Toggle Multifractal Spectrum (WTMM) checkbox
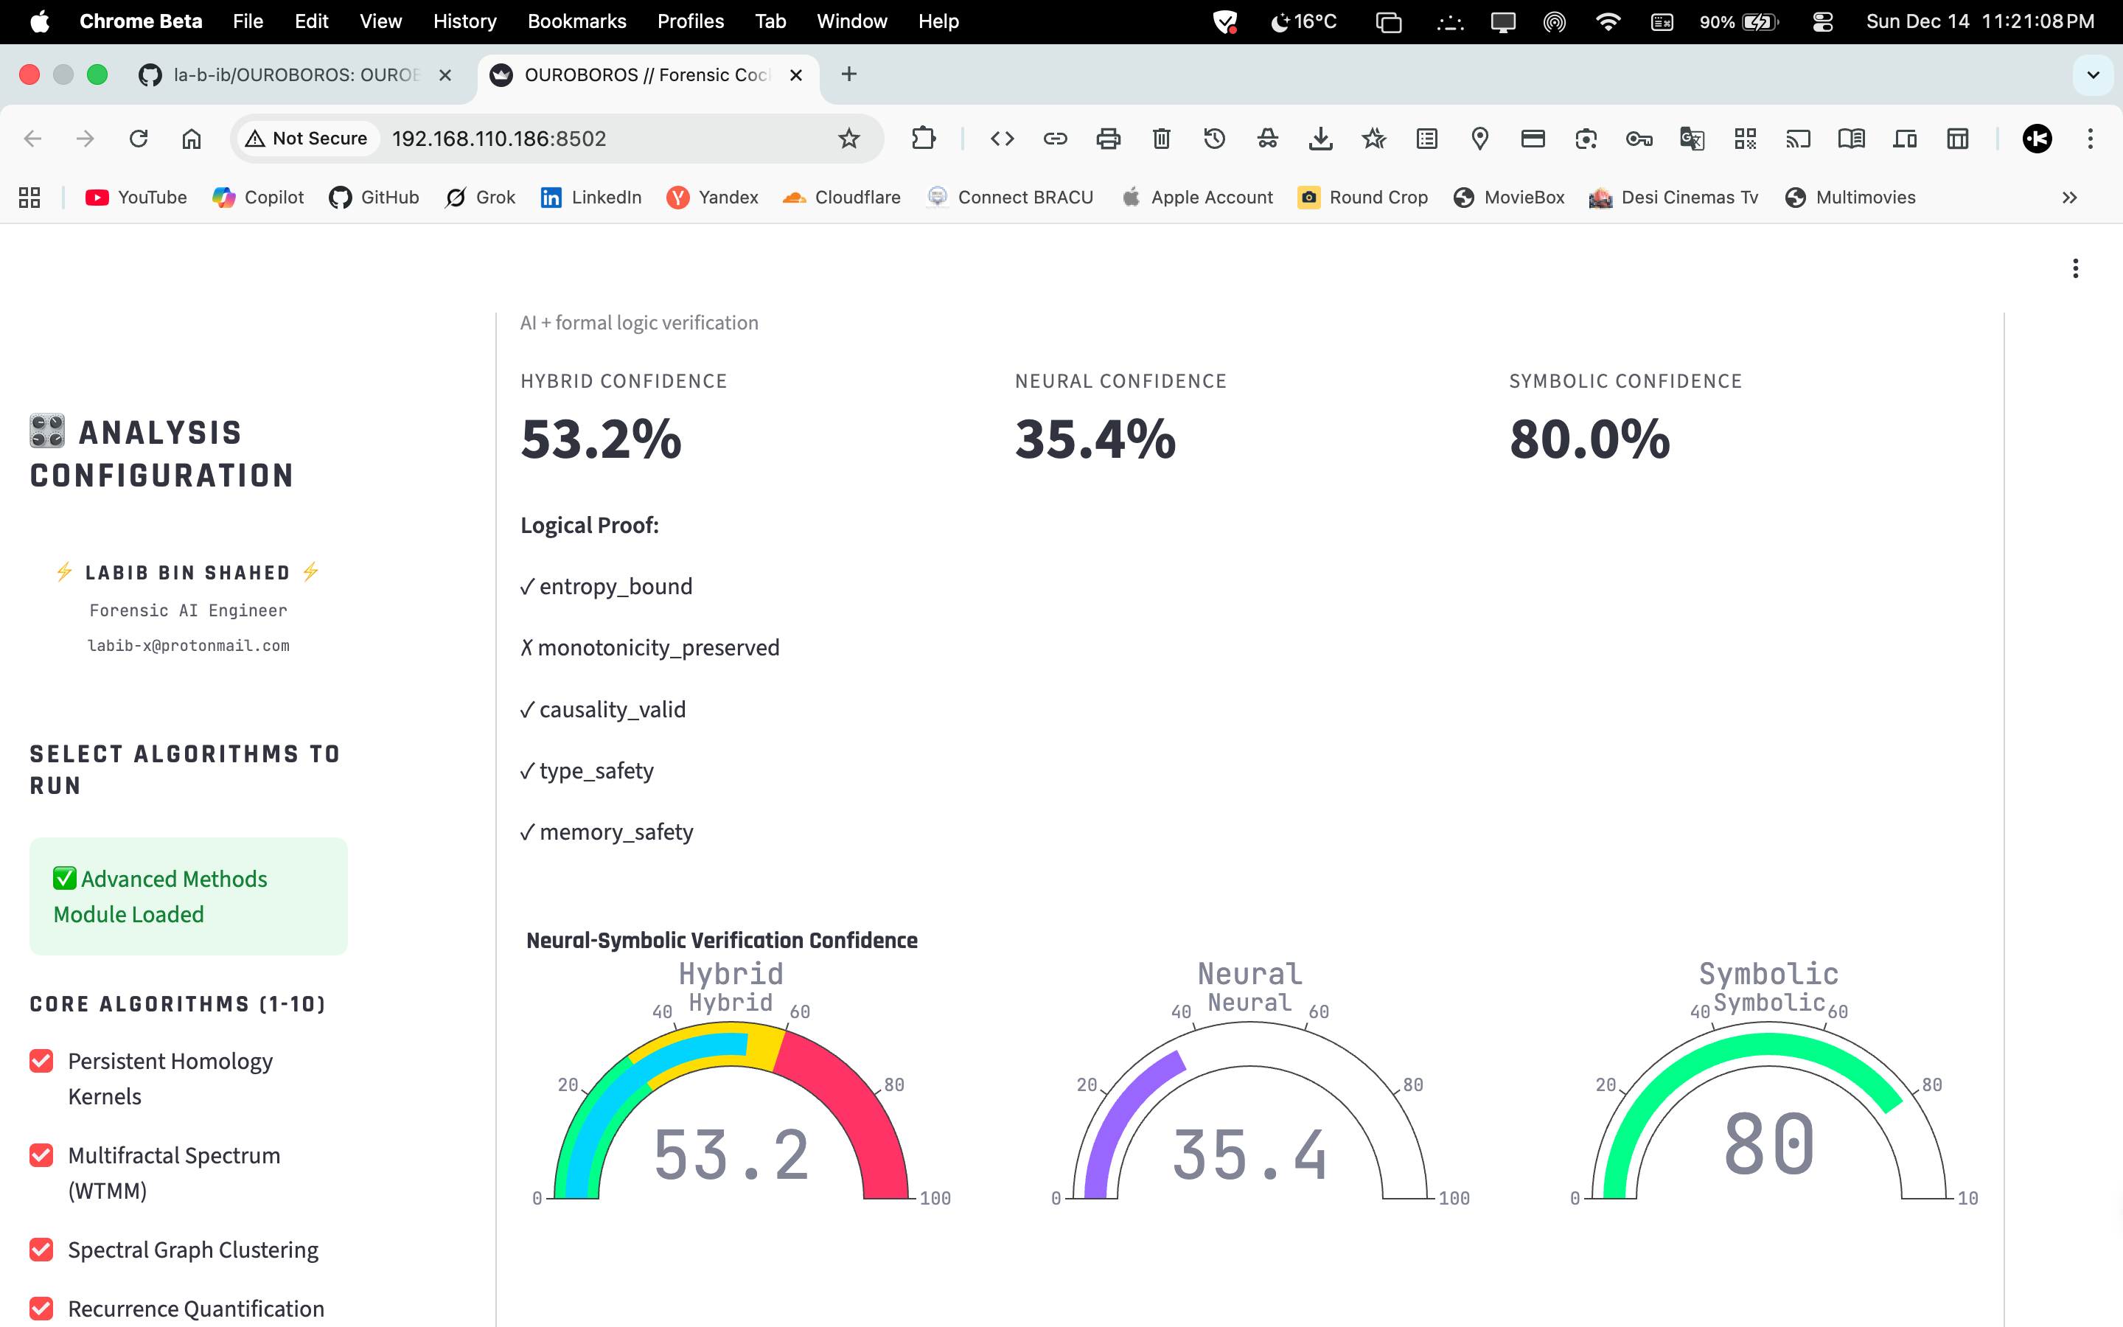The height and width of the screenshot is (1327, 2123). click(x=41, y=1155)
